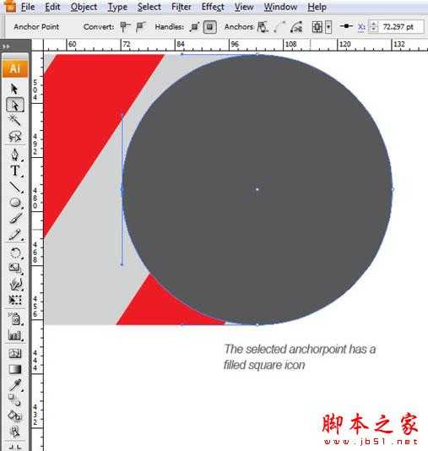Choose the Ellipse tool

point(15,203)
